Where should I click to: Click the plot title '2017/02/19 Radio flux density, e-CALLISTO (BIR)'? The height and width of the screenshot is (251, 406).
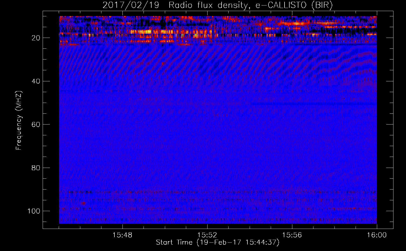point(218,5)
